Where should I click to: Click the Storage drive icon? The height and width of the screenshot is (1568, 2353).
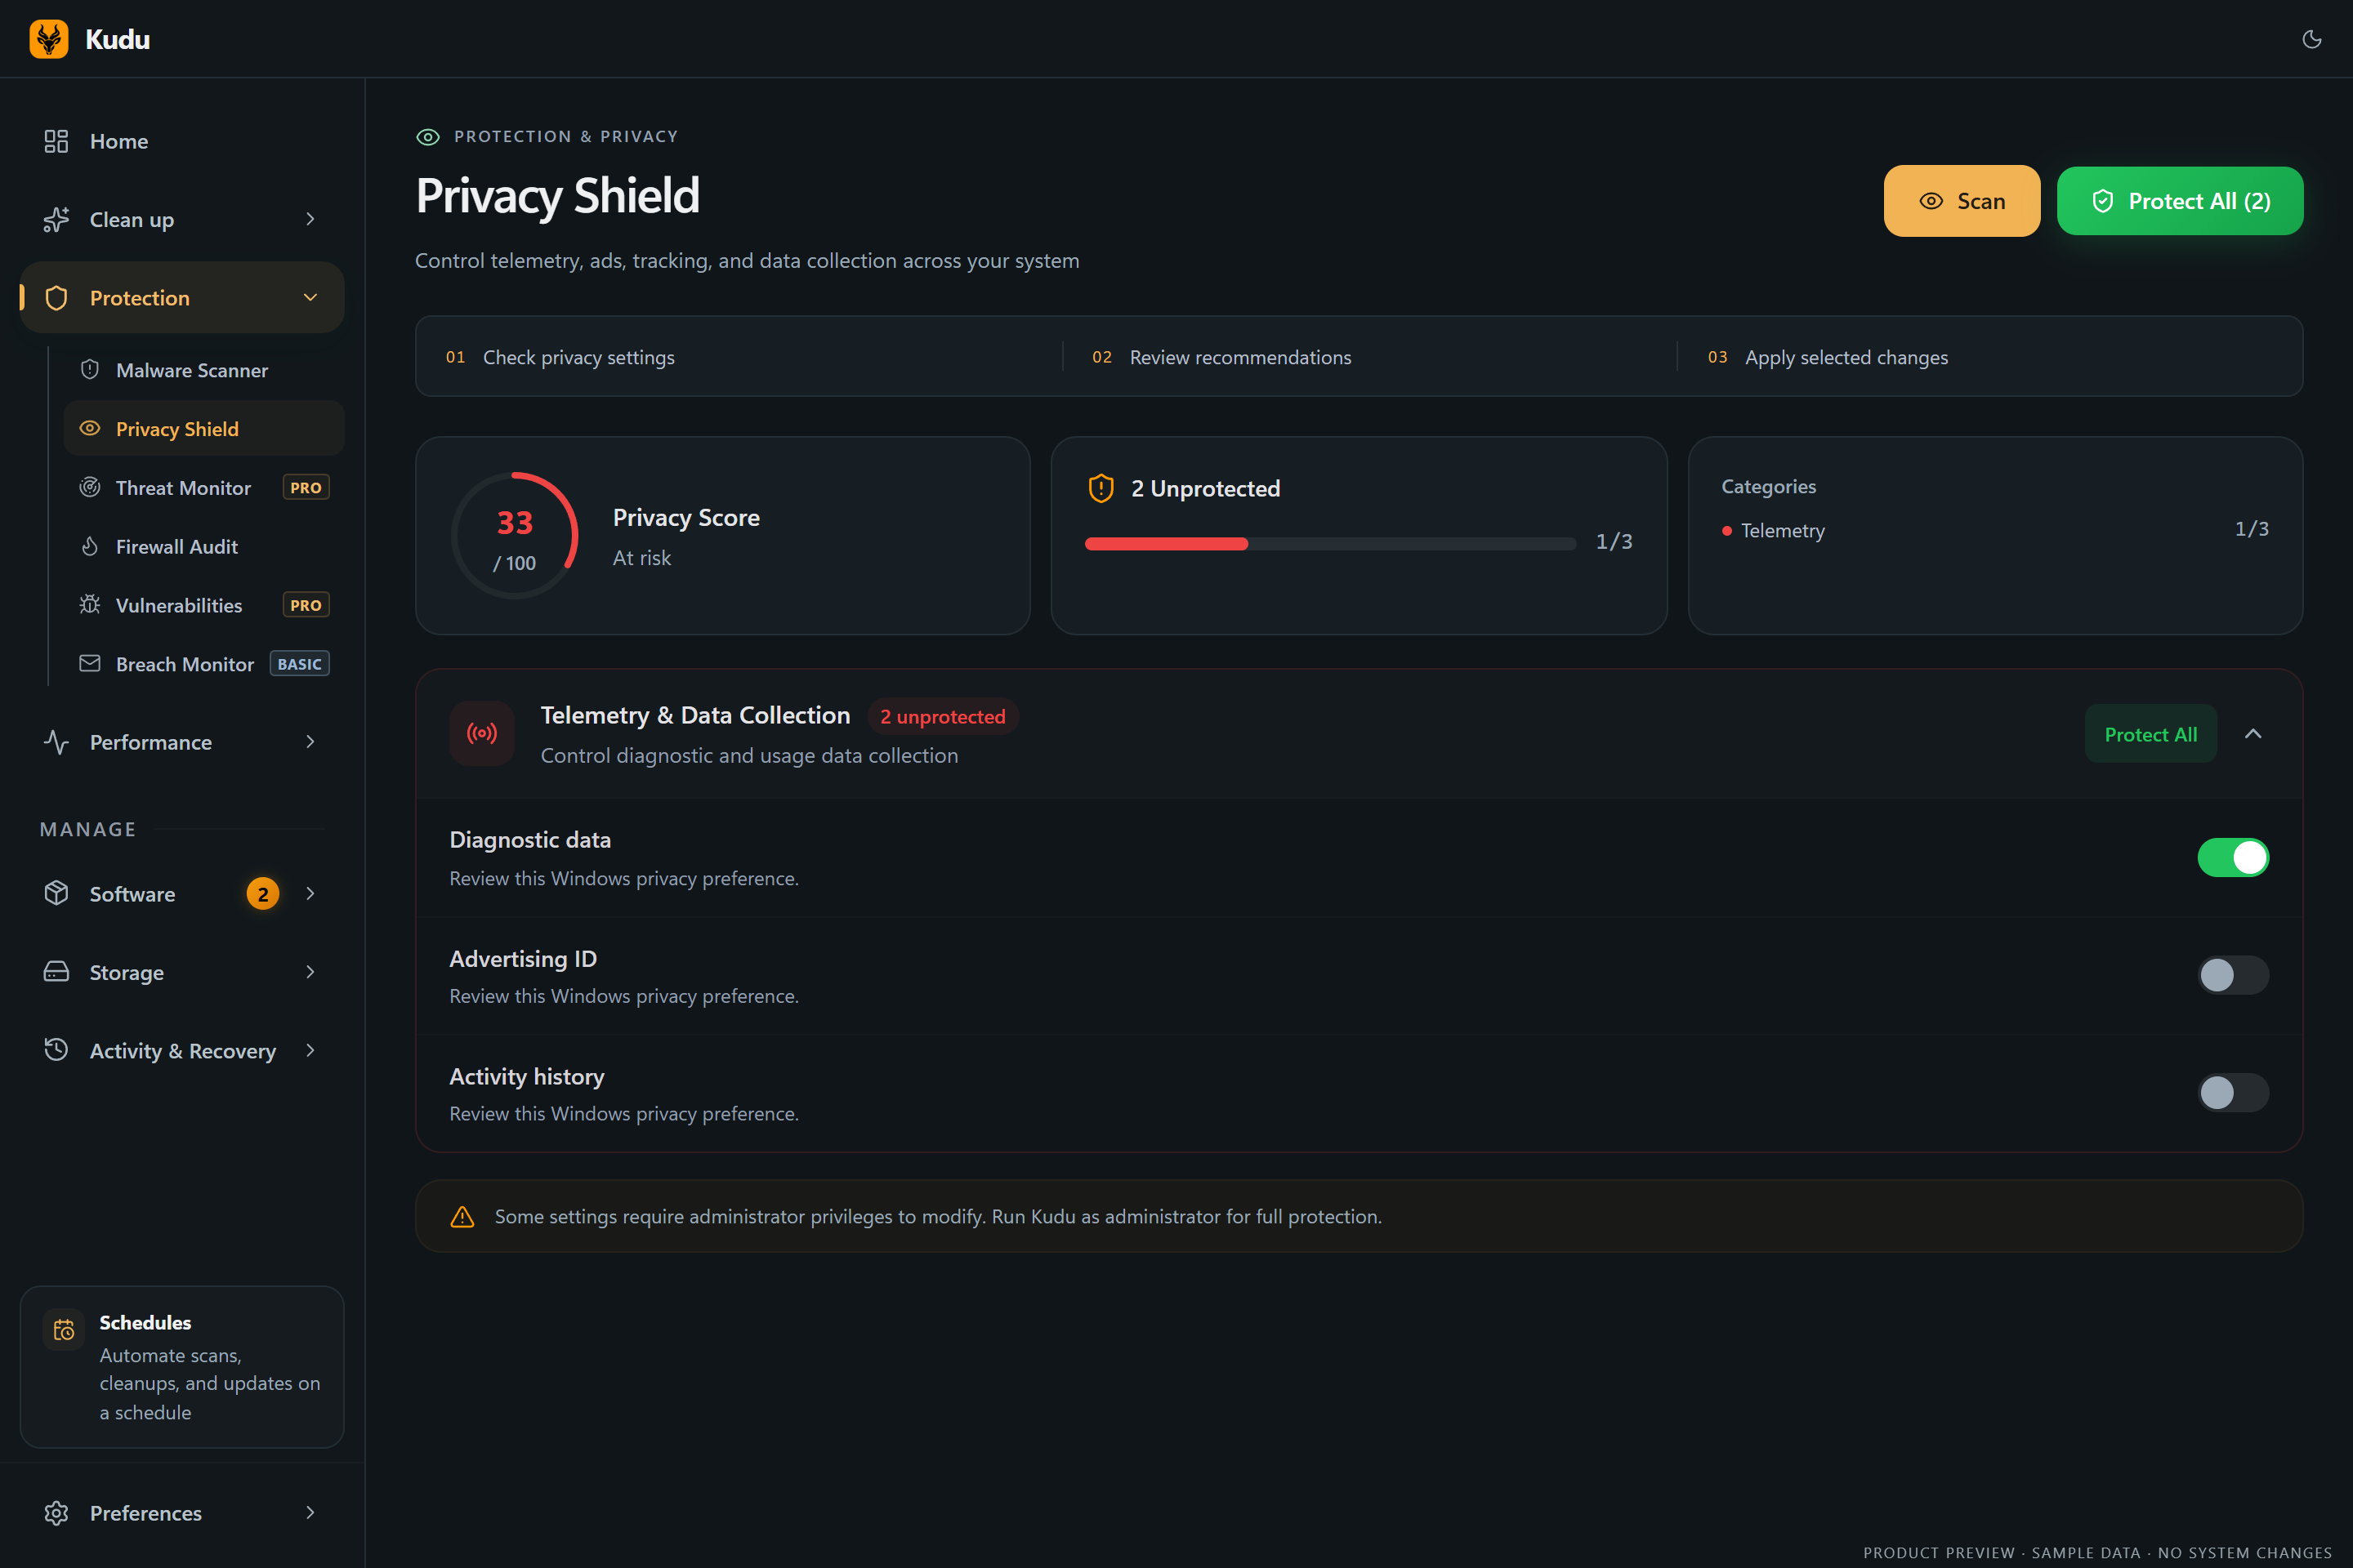pyautogui.click(x=56, y=972)
